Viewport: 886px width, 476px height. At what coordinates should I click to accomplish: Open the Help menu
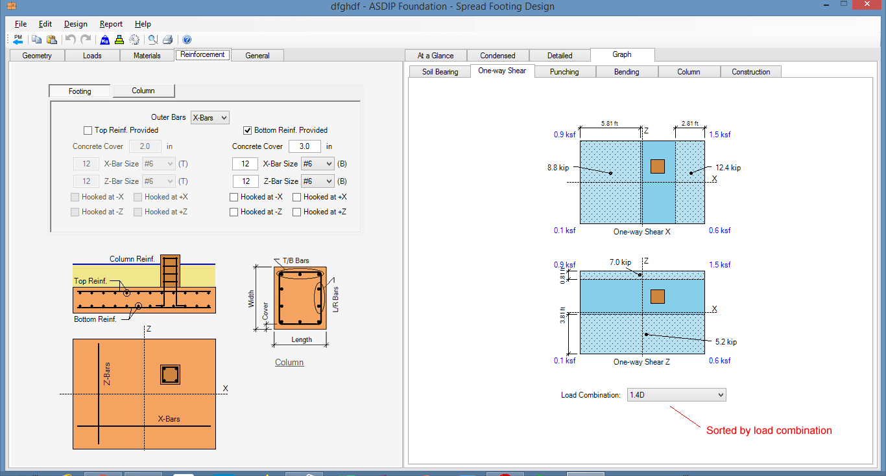143,24
